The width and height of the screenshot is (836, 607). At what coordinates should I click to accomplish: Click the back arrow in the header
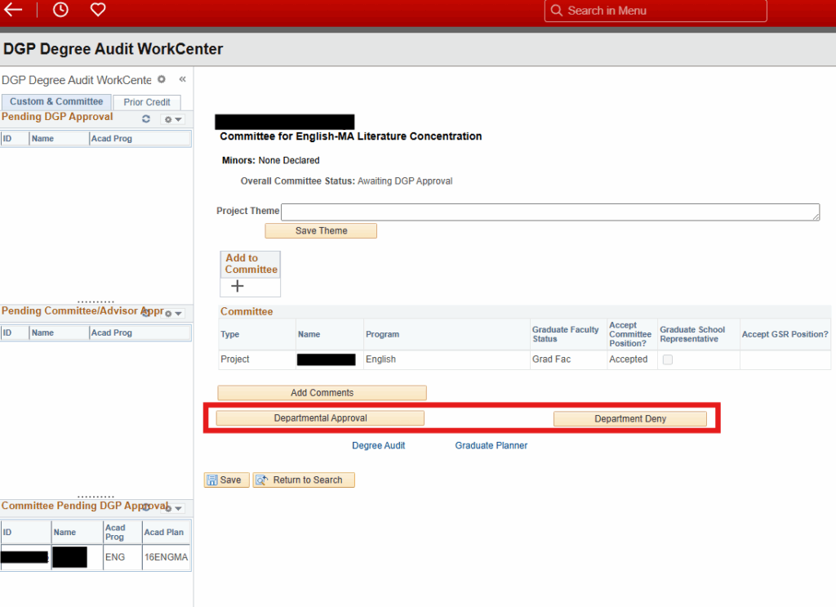coord(13,10)
